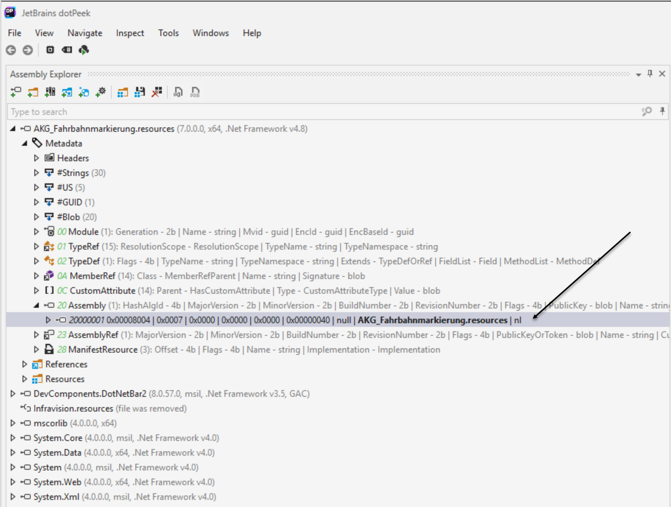Open the File menu

coord(14,33)
